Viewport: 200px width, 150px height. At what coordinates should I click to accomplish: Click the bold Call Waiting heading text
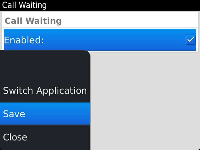point(33,21)
